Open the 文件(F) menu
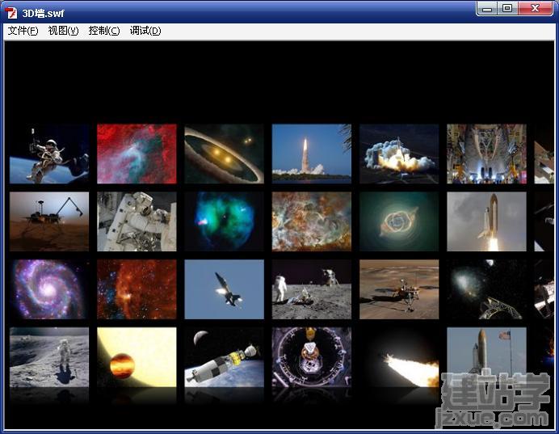 [x=23, y=31]
